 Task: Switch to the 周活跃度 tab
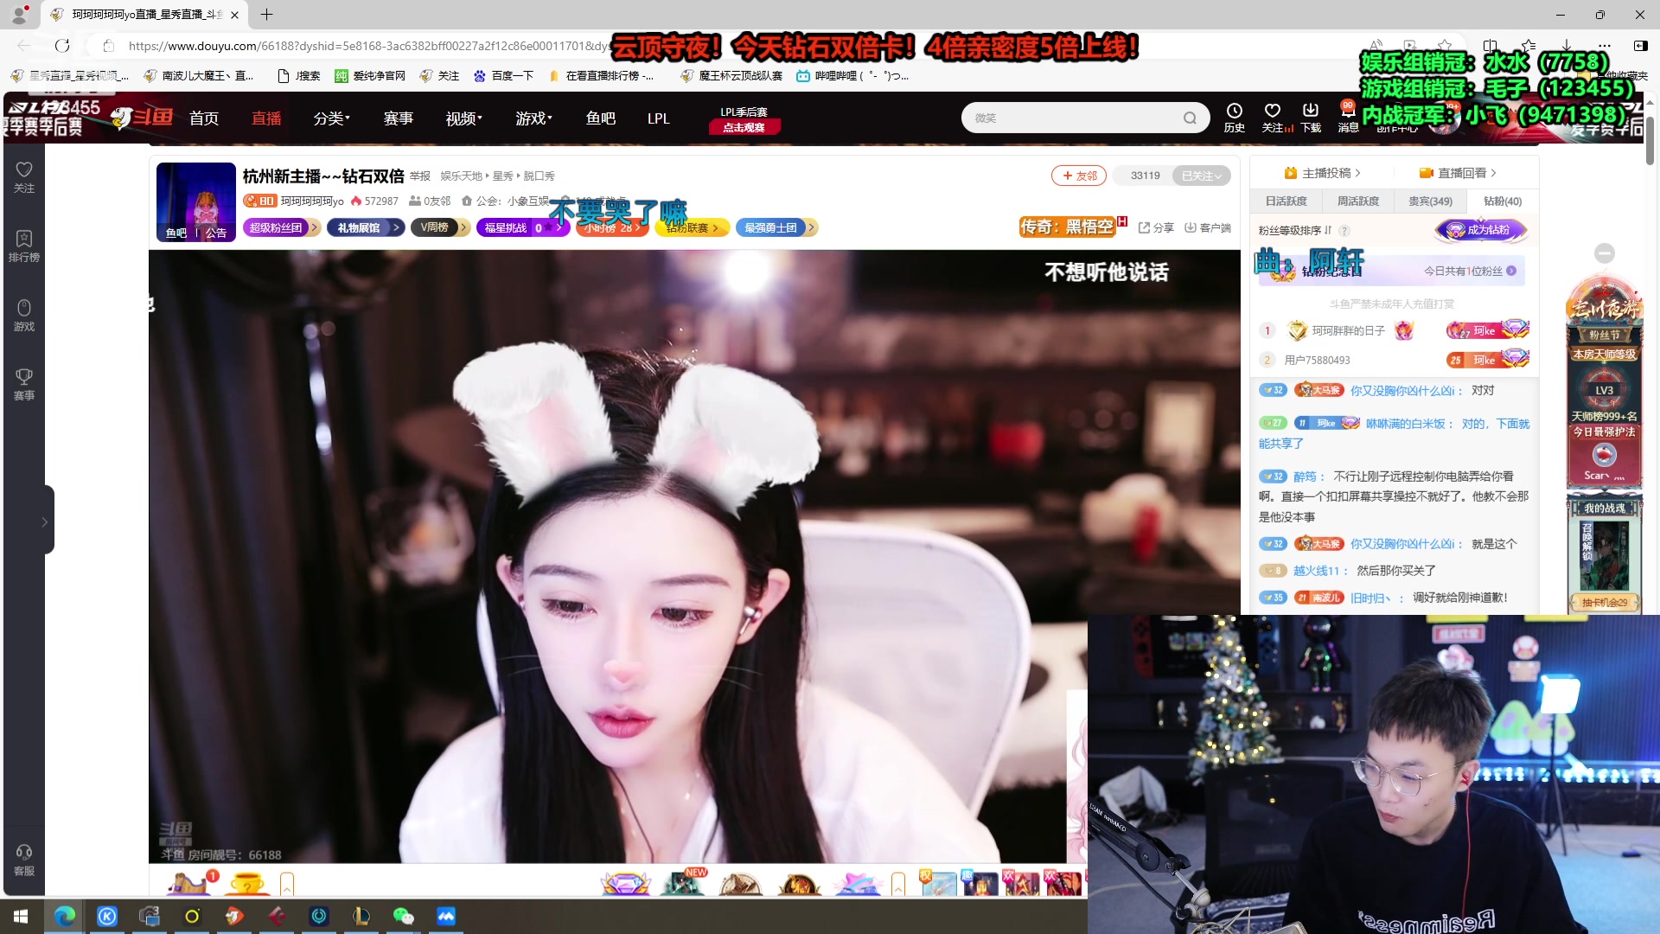[1357, 201]
